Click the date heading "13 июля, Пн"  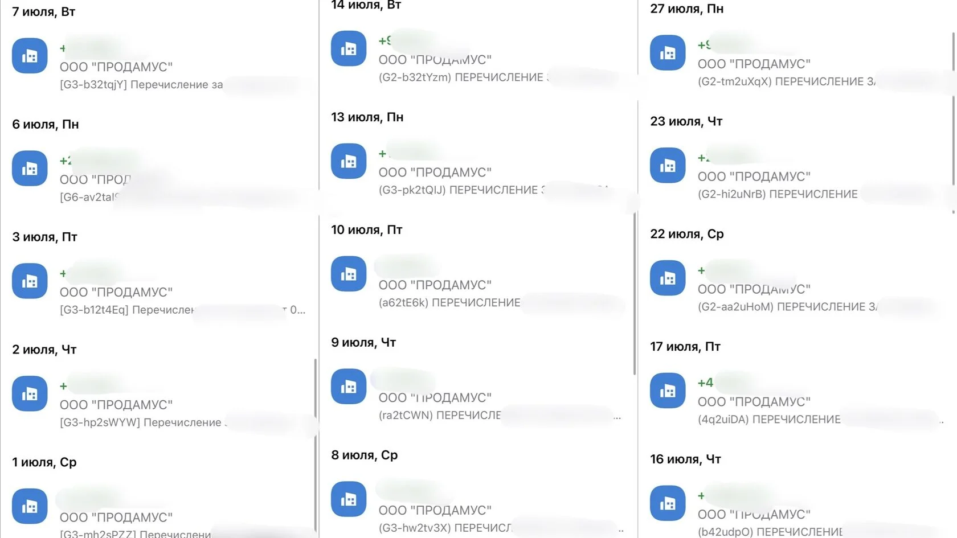[x=367, y=117]
